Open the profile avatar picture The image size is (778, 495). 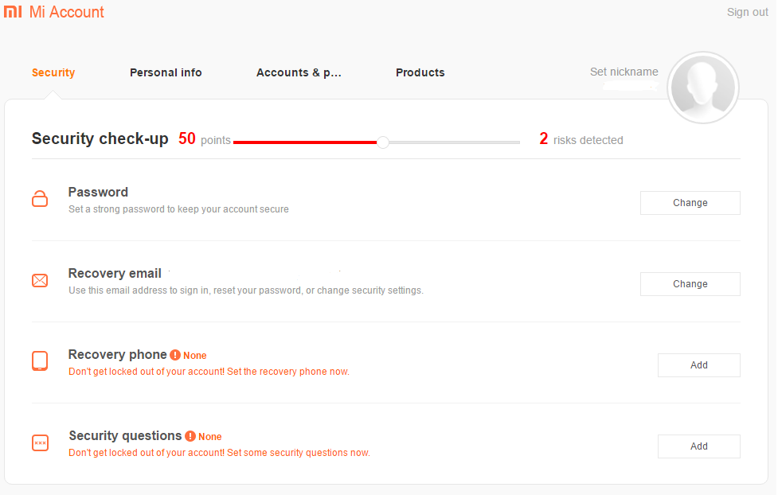point(703,88)
